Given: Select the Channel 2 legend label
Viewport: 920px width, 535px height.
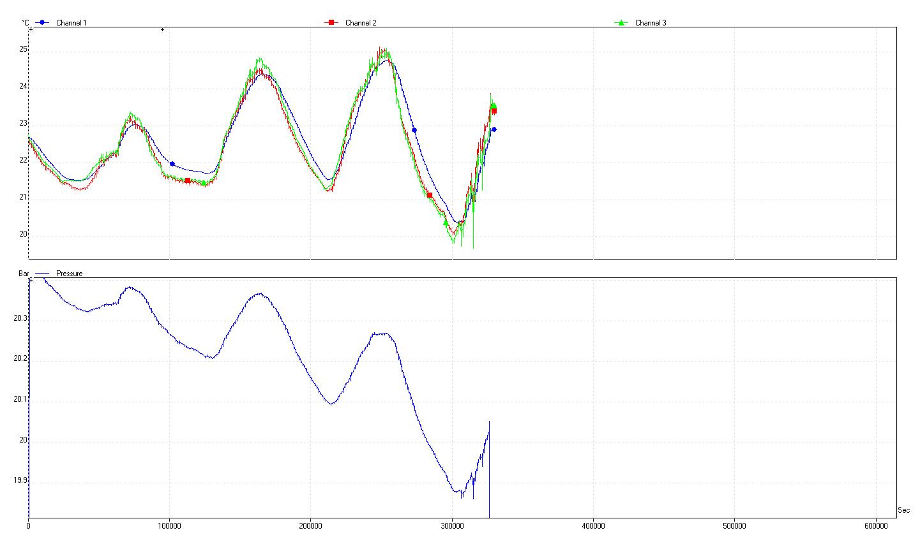Looking at the screenshot, I should click(361, 23).
